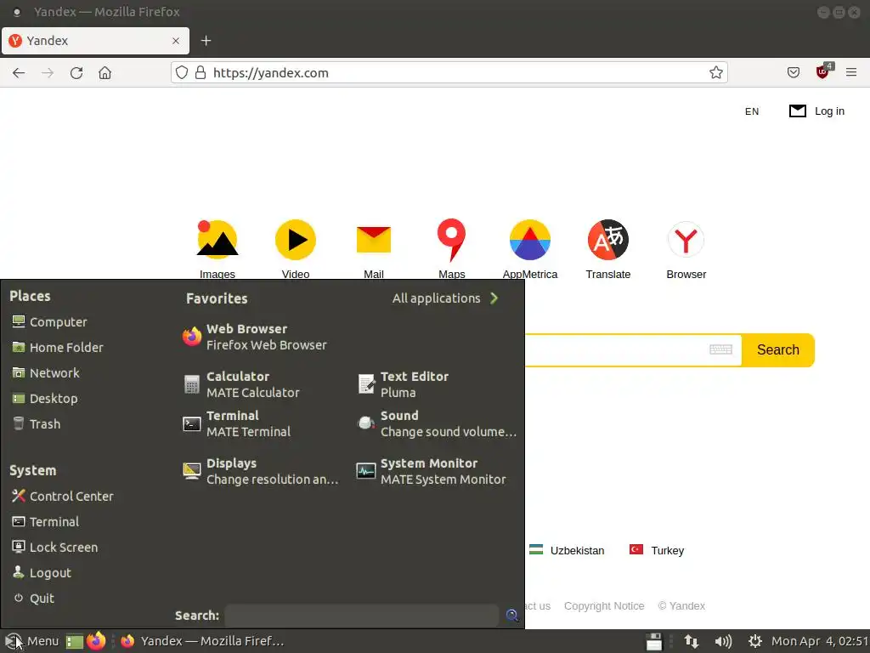Select Yandex Firefox taskbar window

(x=202, y=641)
